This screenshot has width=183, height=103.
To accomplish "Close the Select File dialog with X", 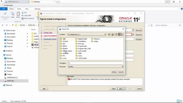I will click(x=123, y=29).
